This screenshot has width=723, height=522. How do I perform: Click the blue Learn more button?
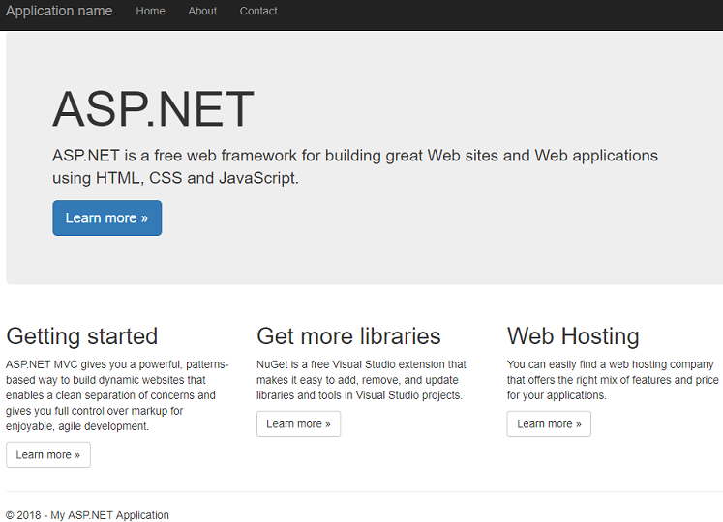(x=107, y=217)
